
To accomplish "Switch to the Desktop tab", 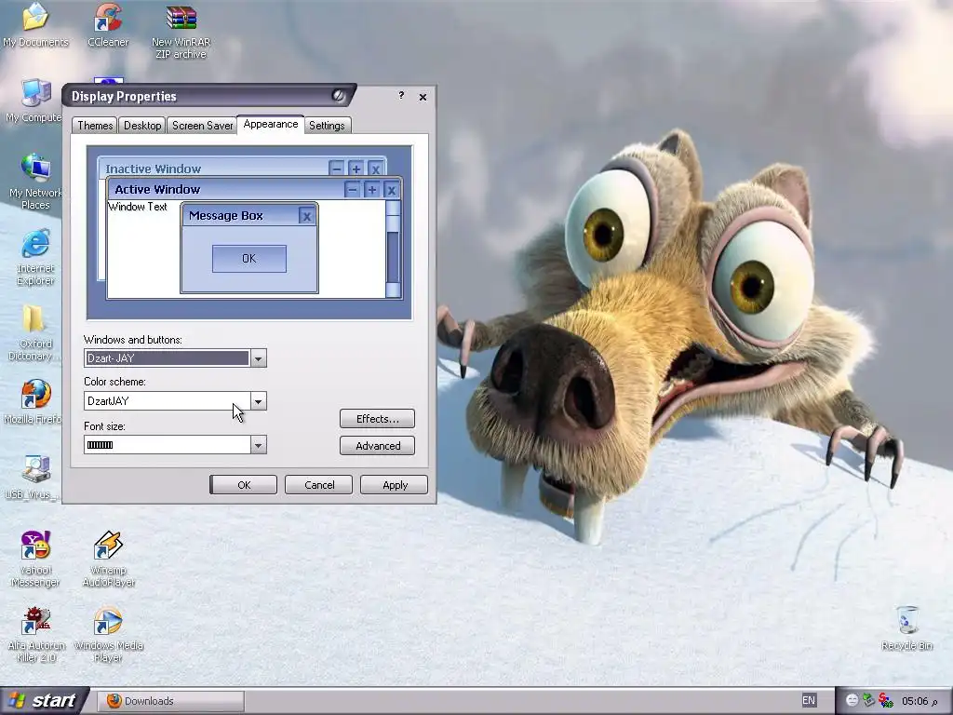I will [142, 126].
